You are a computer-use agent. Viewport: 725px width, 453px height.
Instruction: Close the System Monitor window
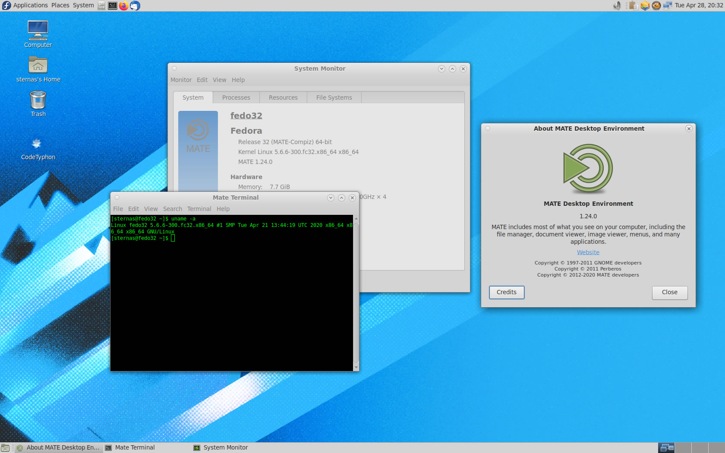tap(463, 69)
